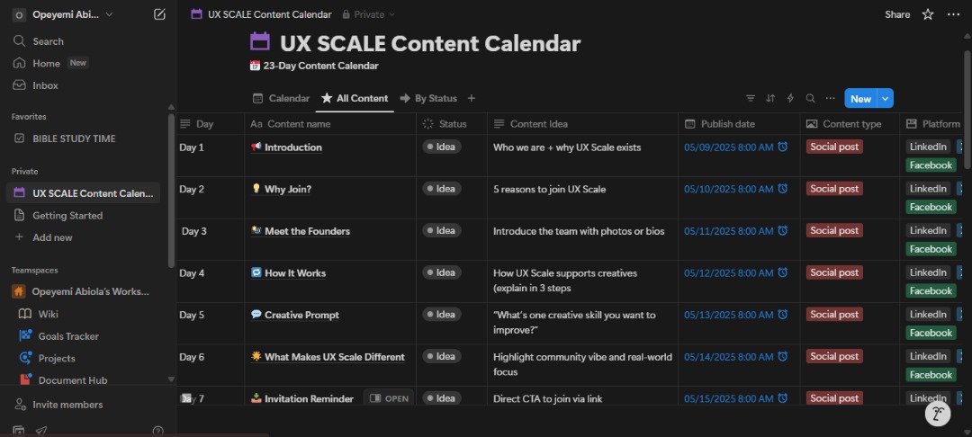The height and width of the screenshot is (437, 972).
Task: Favorite the page with the star icon
Action: [927, 14]
